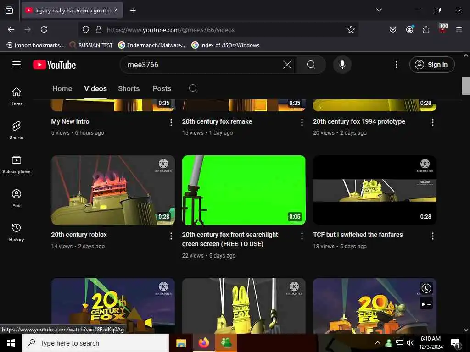
Task: Open the Firefox extensions puzzle icon
Action: [x=426, y=29]
